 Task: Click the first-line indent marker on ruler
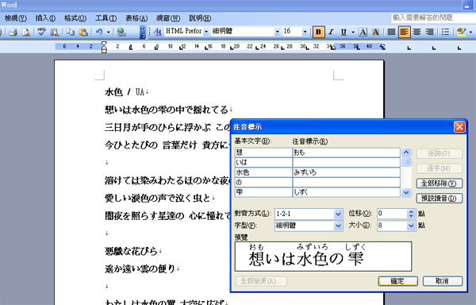tap(104, 44)
